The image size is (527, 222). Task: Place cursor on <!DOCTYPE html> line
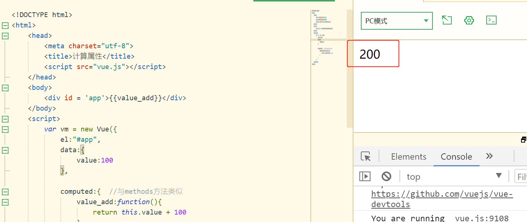pos(42,15)
